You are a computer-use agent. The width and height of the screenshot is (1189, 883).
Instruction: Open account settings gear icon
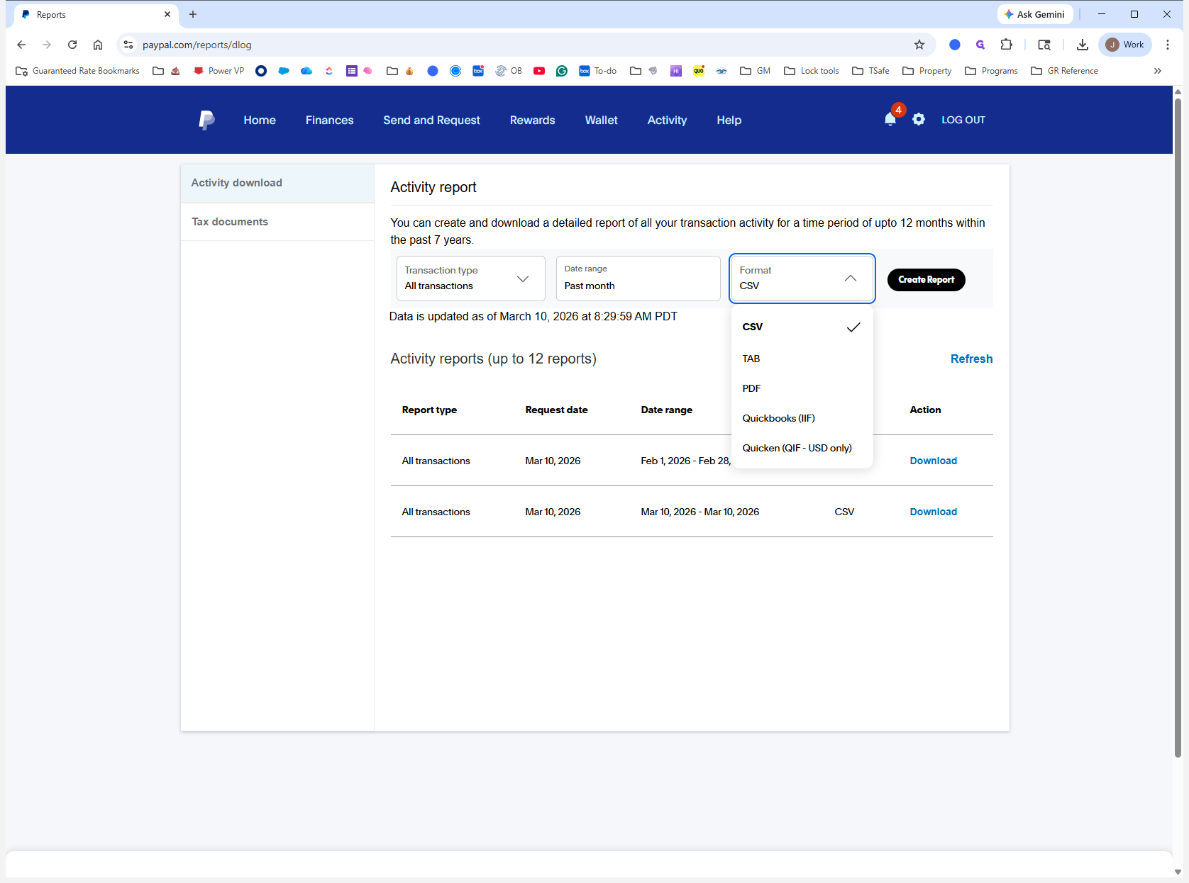919,119
